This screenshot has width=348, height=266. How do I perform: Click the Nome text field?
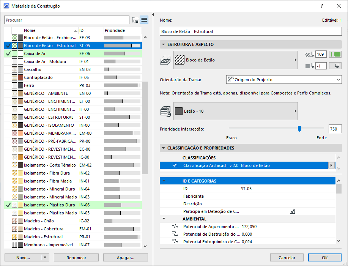tap(250, 31)
